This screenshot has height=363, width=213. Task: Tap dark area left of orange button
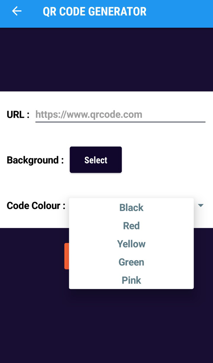[32, 256]
